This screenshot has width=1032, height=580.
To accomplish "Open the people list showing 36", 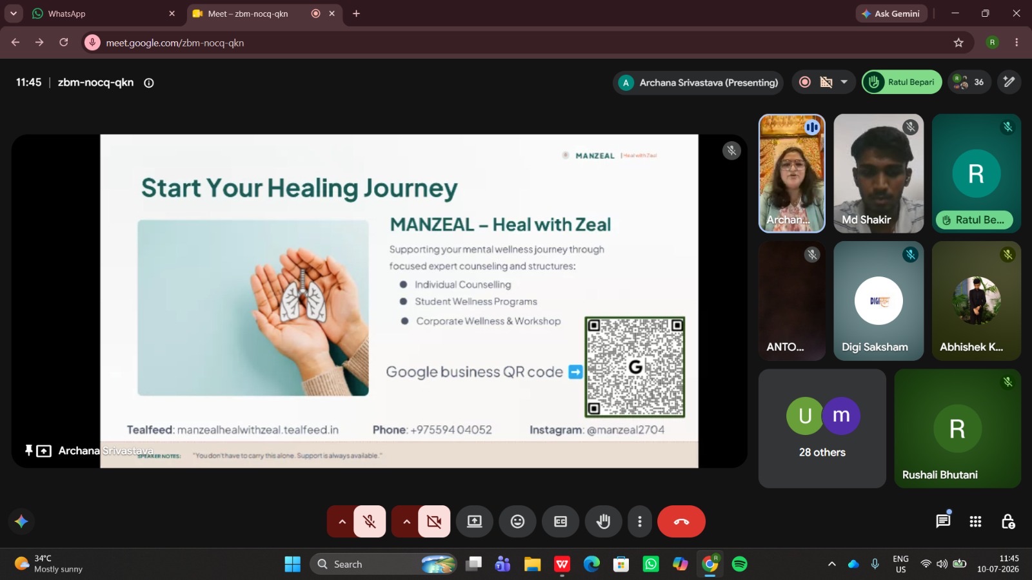I will [x=969, y=82].
